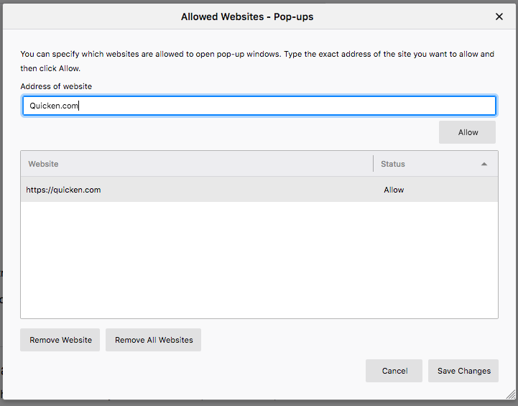Click the dialog resize grip corner

click(511, 395)
